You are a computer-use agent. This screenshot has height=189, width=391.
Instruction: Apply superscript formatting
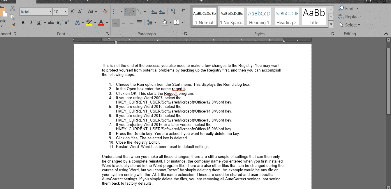(66, 23)
